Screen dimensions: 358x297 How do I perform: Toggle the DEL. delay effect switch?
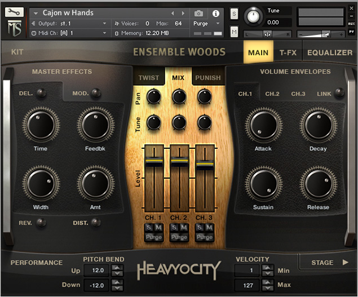(41, 93)
